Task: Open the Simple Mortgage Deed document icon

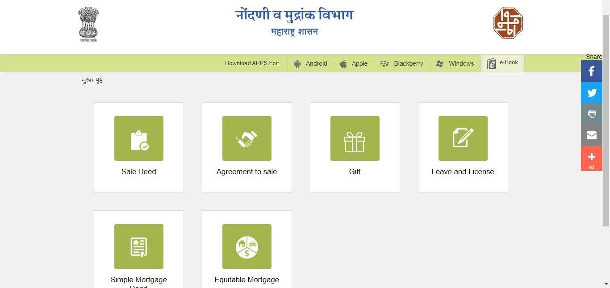Action: point(139,246)
